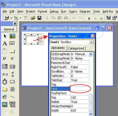Click the Add Standard EXE Project icon
Screen dimensions: 118x116
tap(7, 18)
